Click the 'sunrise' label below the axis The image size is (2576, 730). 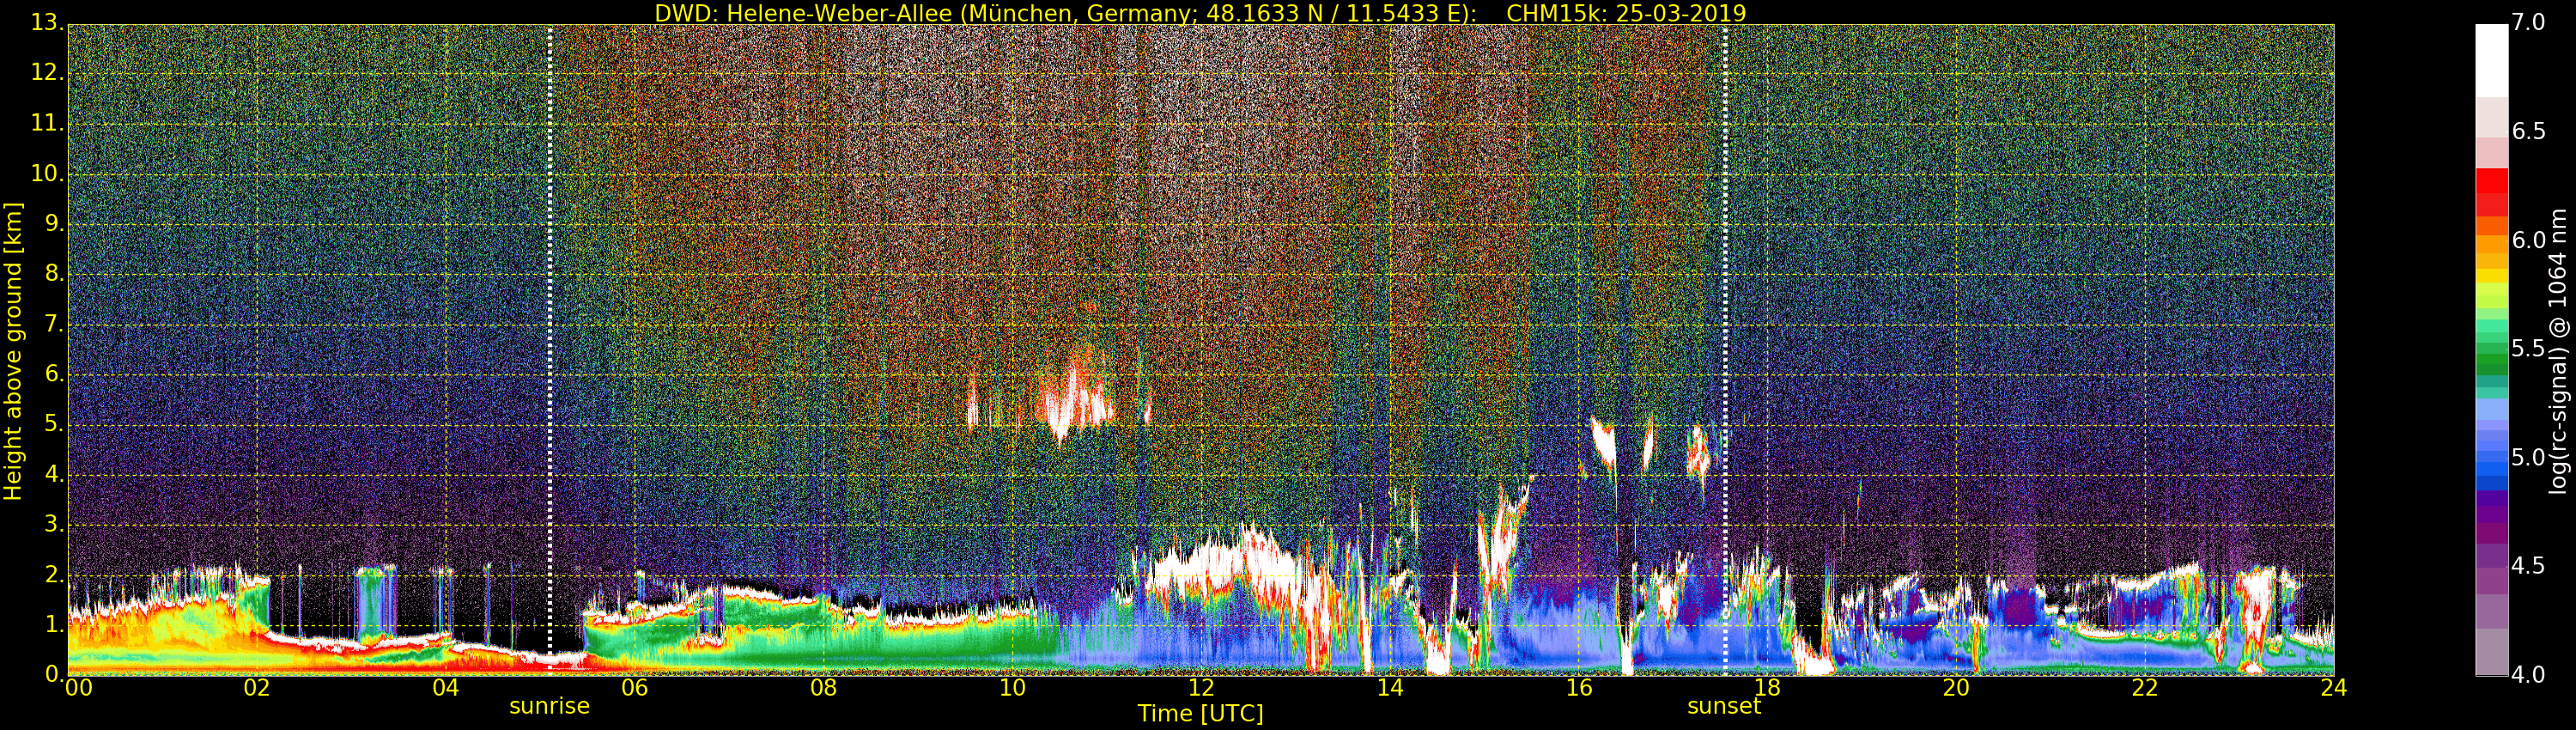(x=549, y=706)
